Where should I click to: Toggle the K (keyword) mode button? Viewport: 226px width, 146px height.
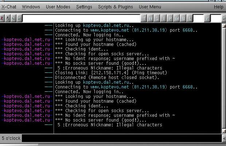[x=207, y=18]
